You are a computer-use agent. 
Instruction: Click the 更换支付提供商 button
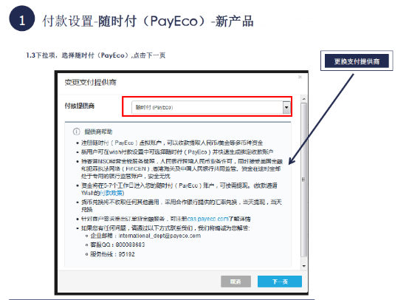357,61
